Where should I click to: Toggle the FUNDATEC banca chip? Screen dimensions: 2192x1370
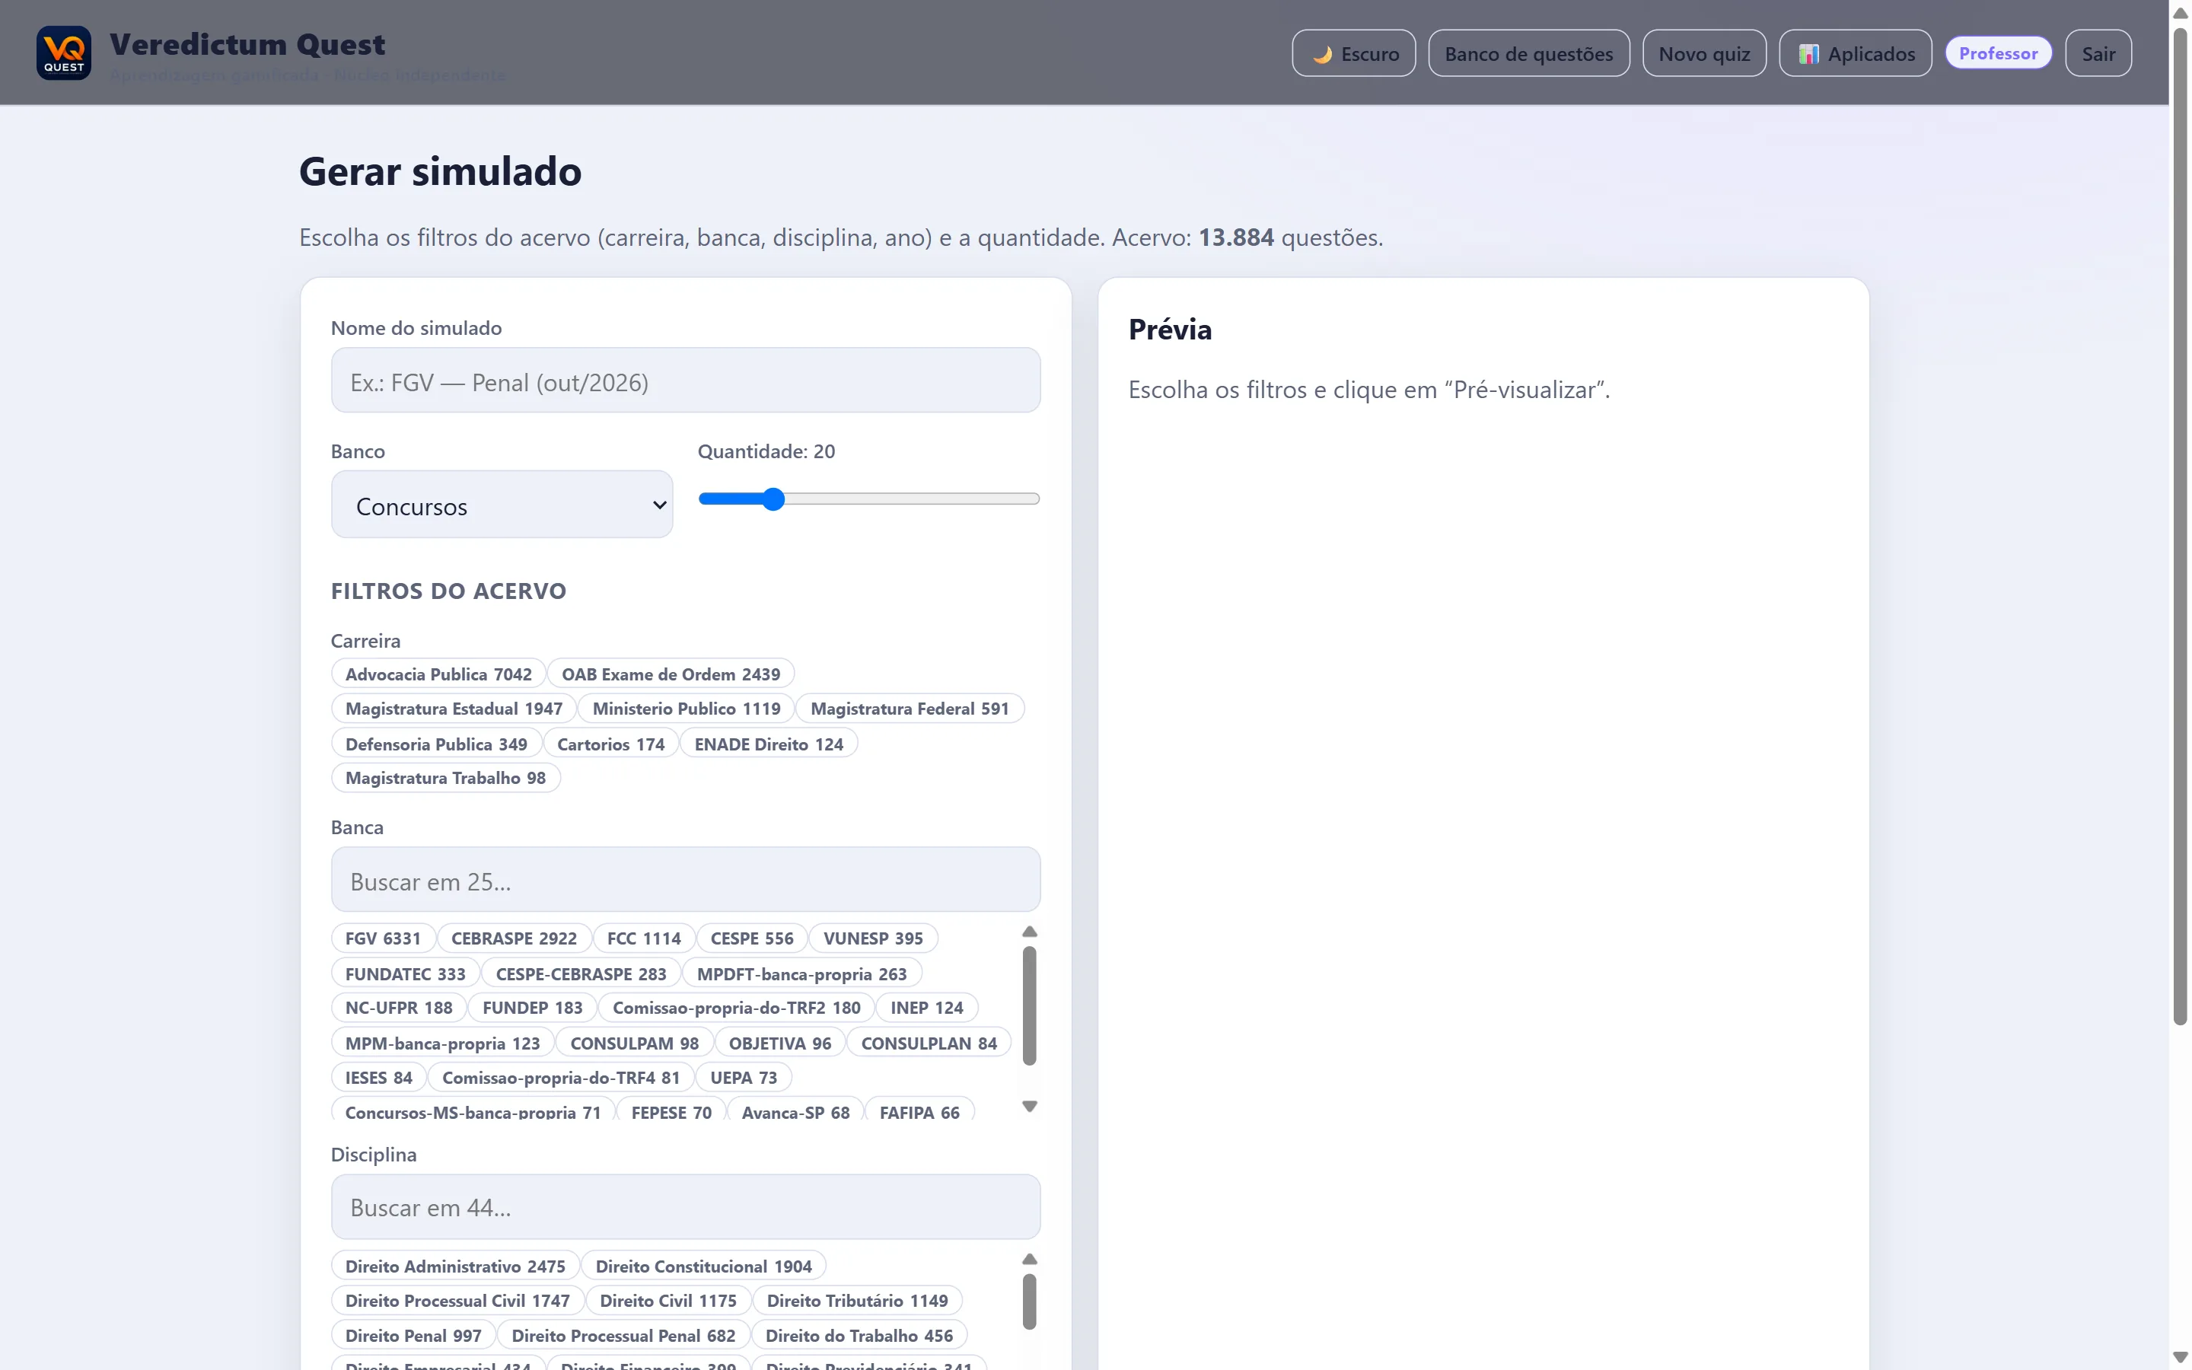point(405,974)
